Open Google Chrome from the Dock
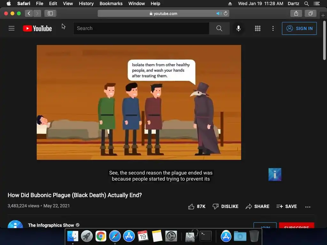This screenshot has width=327, height=245. 101,236
